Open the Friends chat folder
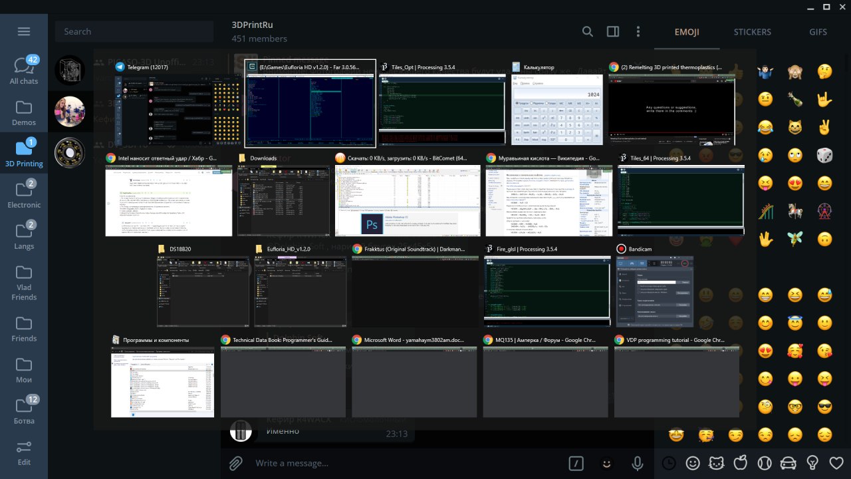This screenshot has width=851, height=479. 24,327
